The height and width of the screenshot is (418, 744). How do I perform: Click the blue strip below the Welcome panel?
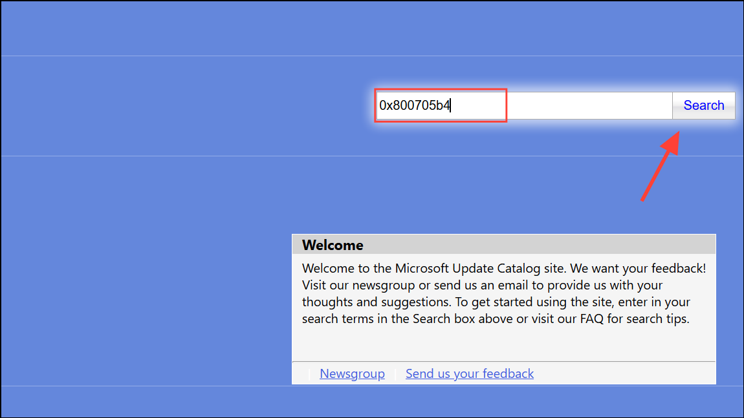click(372, 402)
